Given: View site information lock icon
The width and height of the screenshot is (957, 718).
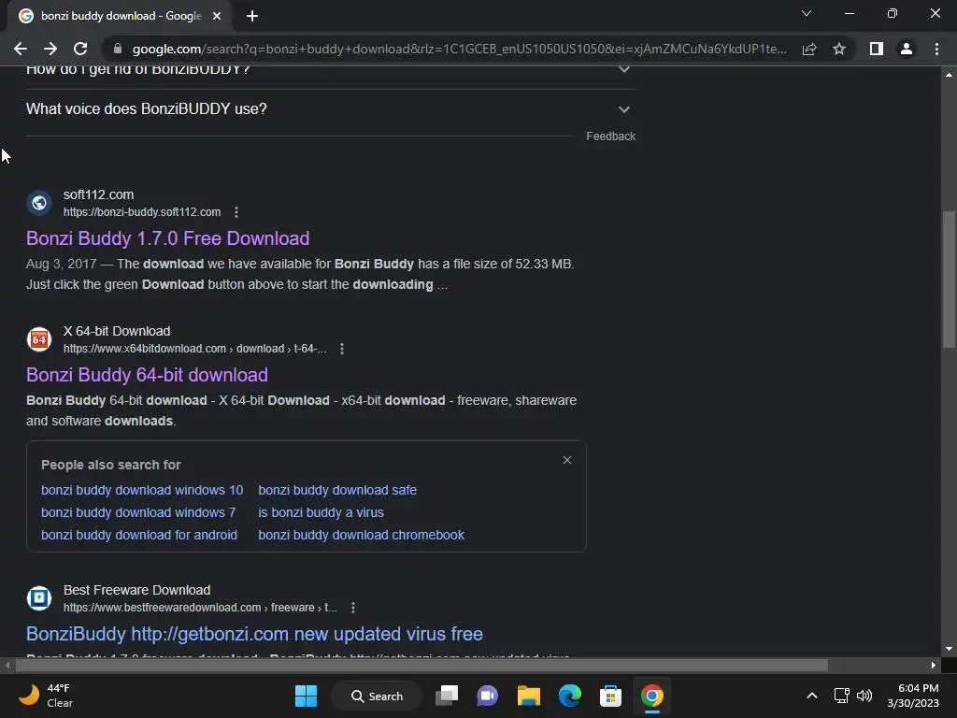Looking at the screenshot, I should (x=118, y=49).
